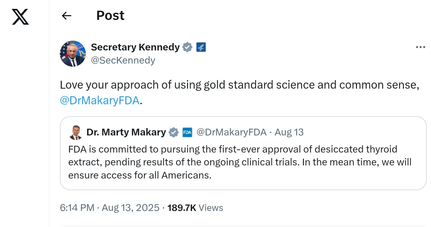Click Secretary Kennedy's profile picture

point(73,53)
